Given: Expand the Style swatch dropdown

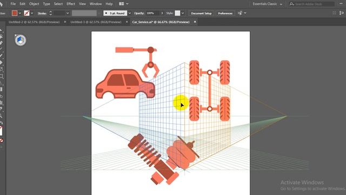Looking at the screenshot, I should [183, 13].
